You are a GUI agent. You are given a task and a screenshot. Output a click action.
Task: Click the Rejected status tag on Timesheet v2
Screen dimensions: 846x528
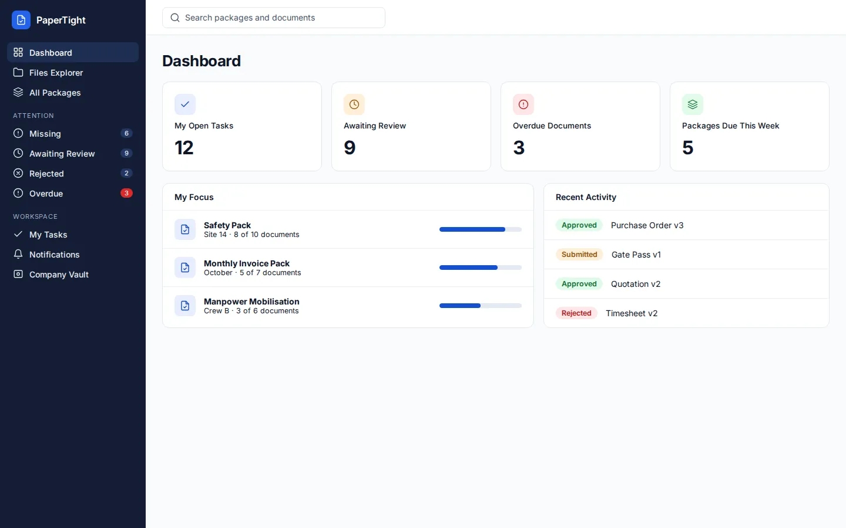point(576,313)
